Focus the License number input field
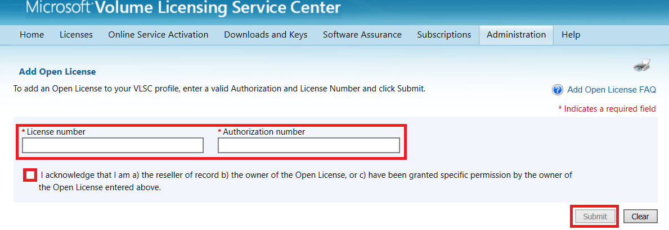This screenshot has width=669, height=230. [x=113, y=145]
